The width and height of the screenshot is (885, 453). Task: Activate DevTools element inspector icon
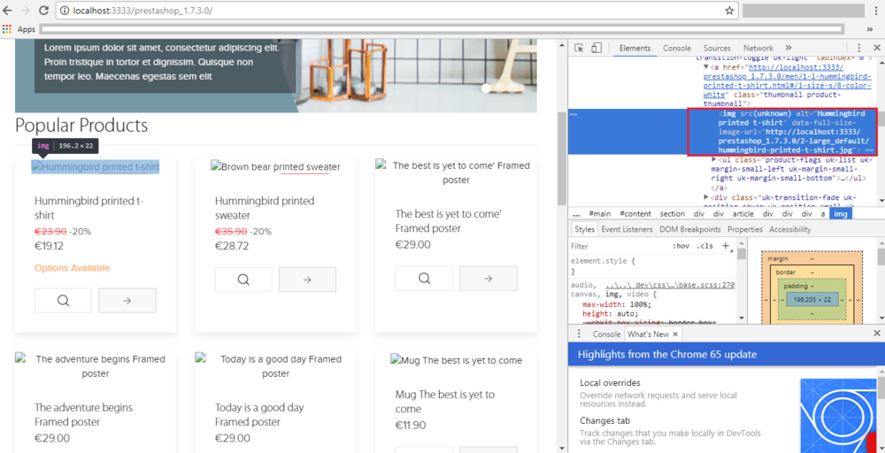click(579, 48)
